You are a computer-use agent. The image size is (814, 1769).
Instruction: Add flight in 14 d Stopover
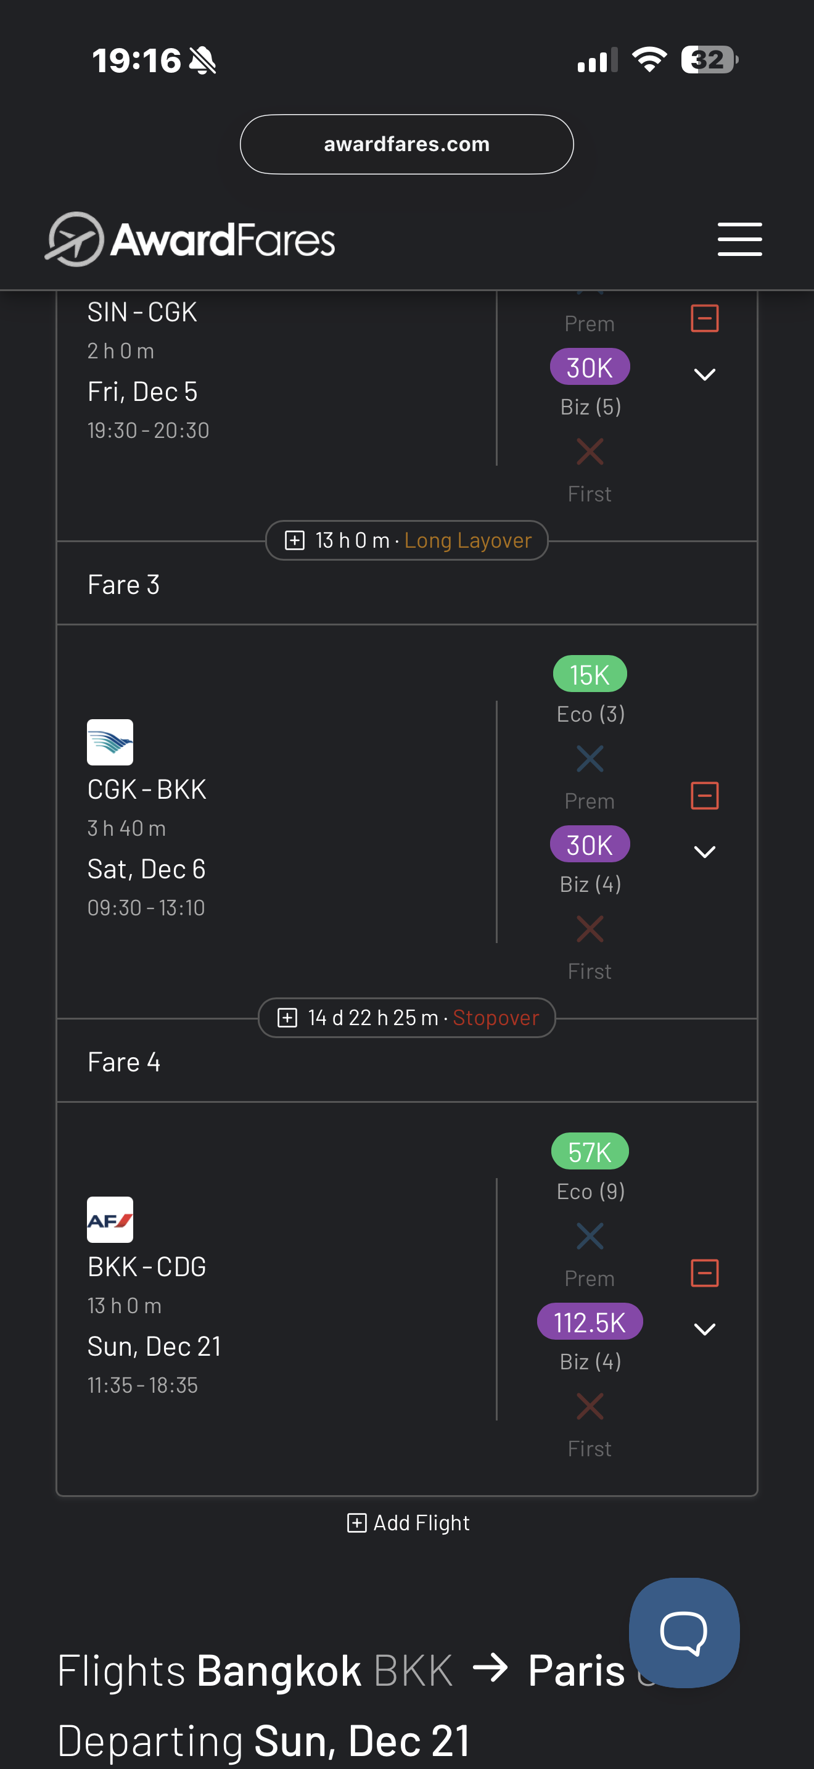tap(287, 1018)
